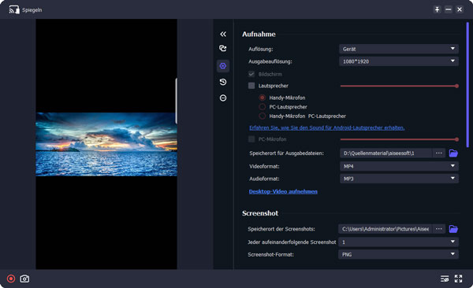Open the settings gear icon in sidebar
Screen dimensions: 473x288
pos(223,65)
